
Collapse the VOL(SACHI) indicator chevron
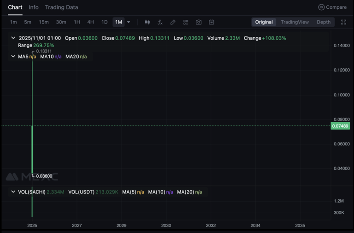(x=13, y=192)
